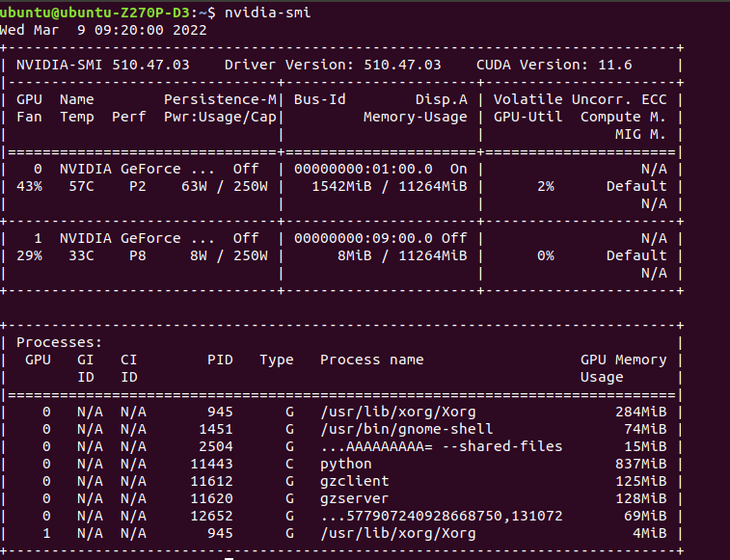Viewport: 730px width, 560px height.
Task: Click PID "11443" of python
Action: [x=211, y=465]
